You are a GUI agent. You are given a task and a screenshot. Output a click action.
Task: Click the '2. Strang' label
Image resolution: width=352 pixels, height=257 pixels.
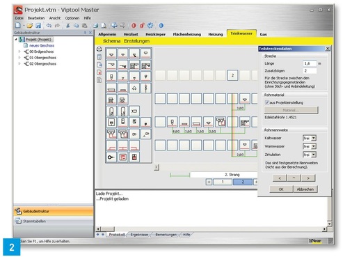pyautogui.click(x=232, y=175)
